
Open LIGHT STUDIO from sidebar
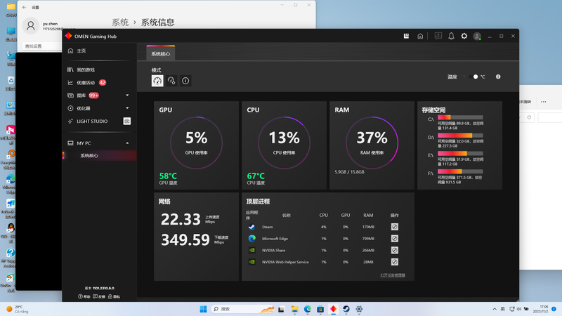point(92,121)
